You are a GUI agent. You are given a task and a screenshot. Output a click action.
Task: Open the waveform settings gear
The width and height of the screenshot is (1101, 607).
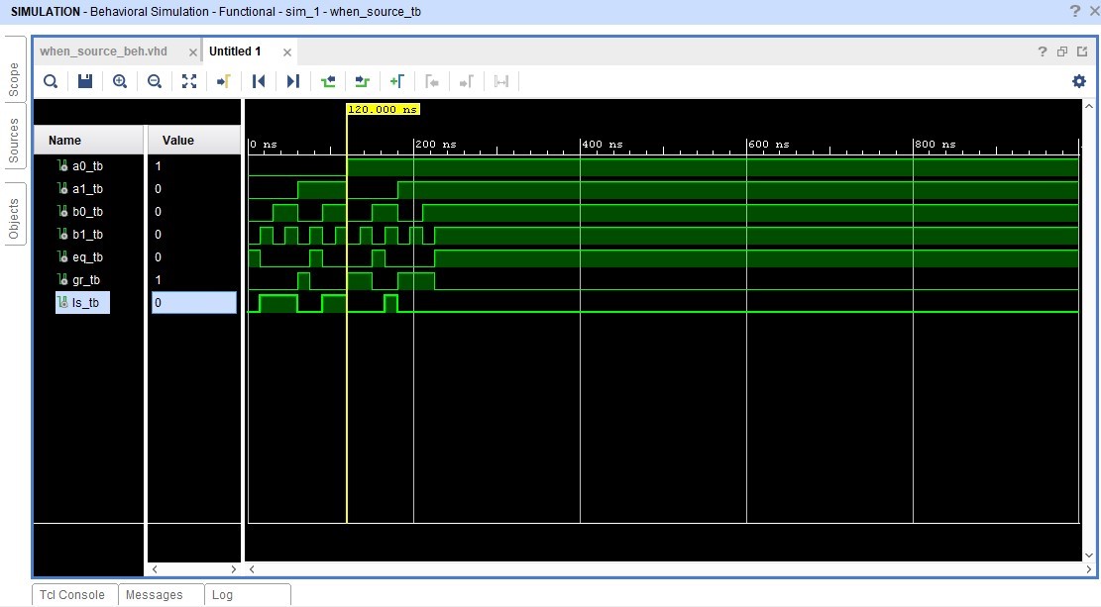pos(1078,81)
